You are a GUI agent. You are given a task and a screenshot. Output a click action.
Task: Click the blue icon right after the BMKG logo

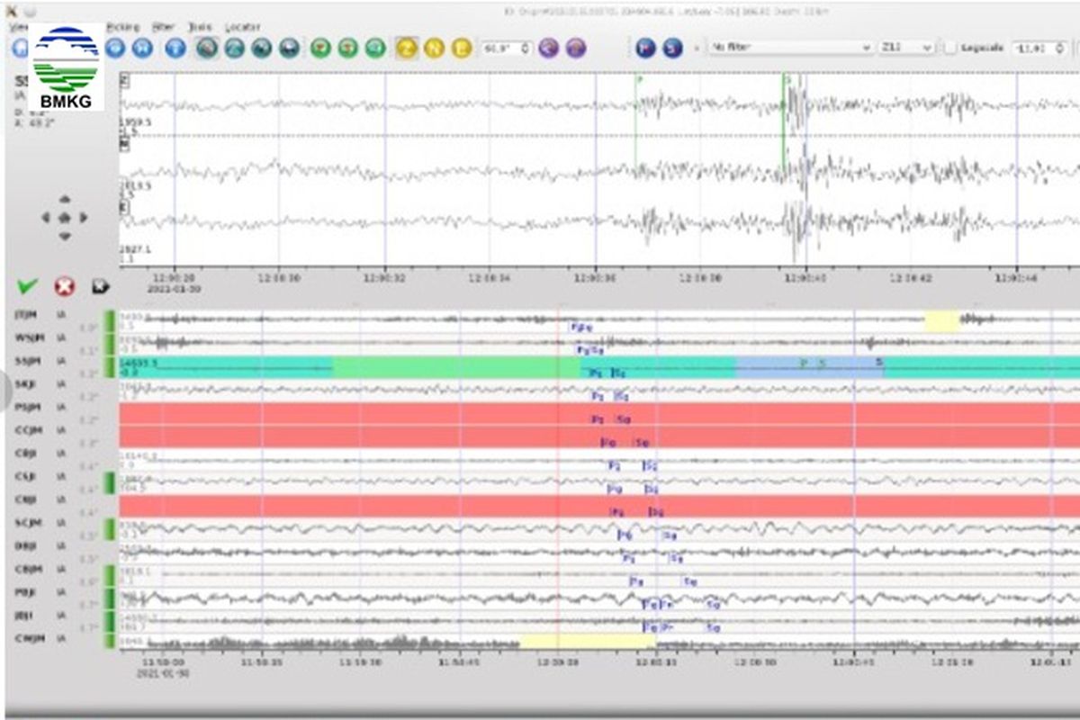(114, 48)
